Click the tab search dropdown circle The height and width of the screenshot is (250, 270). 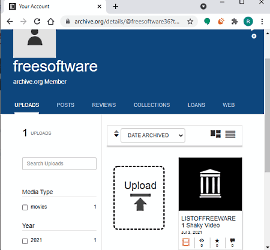pyautogui.click(x=203, y=7)
